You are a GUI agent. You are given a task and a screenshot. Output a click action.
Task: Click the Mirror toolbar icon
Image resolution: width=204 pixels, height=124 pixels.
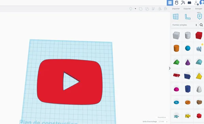(x=159, y=9)
